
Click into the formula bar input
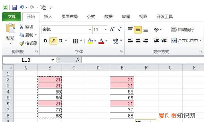click(x=142, y=60)
